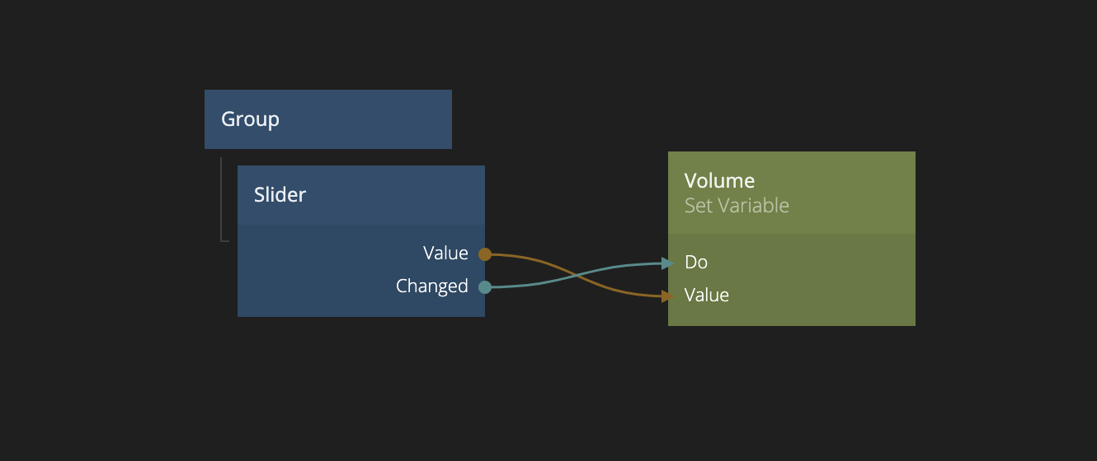Click the Set Variable subtitle text

[737, 206]
